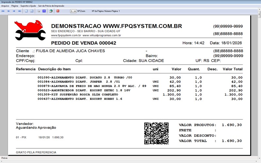Click the VALOR PRODUTOS 1.690,30 amount
The image size is (261, 163).
pyautogui.click(x=232, y=125)
